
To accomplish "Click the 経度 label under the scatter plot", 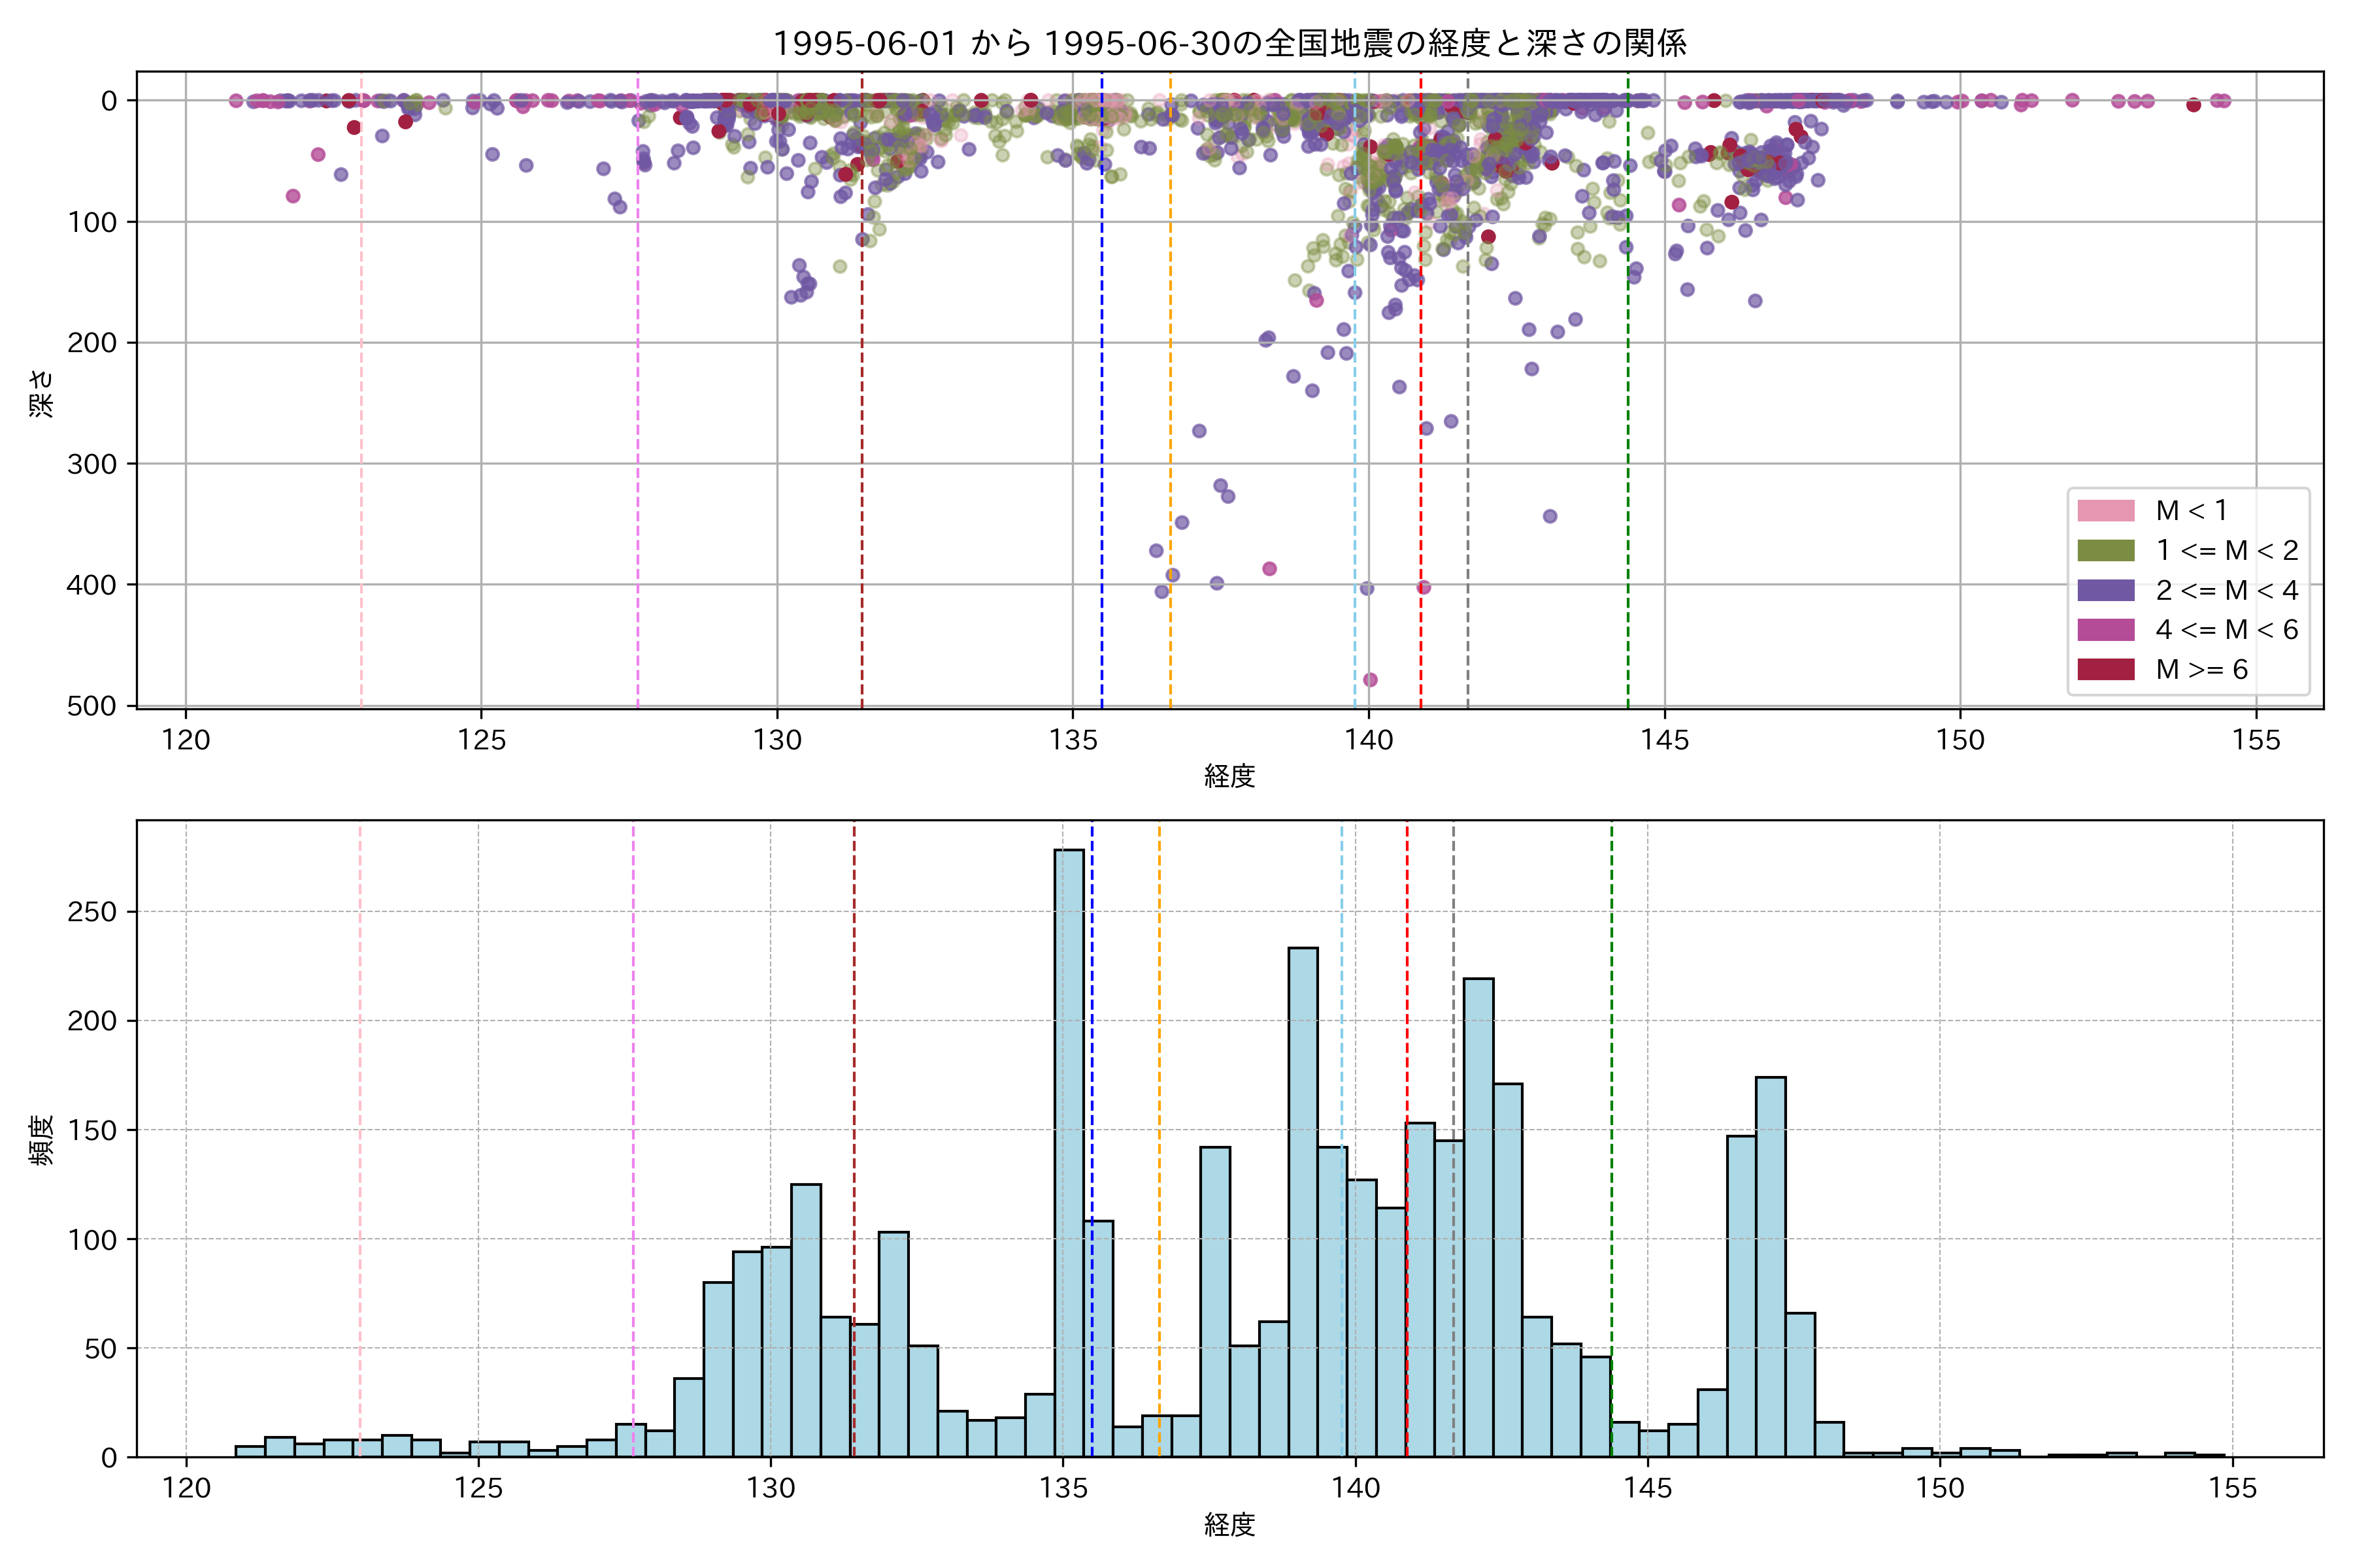I will coord(1229,776).
